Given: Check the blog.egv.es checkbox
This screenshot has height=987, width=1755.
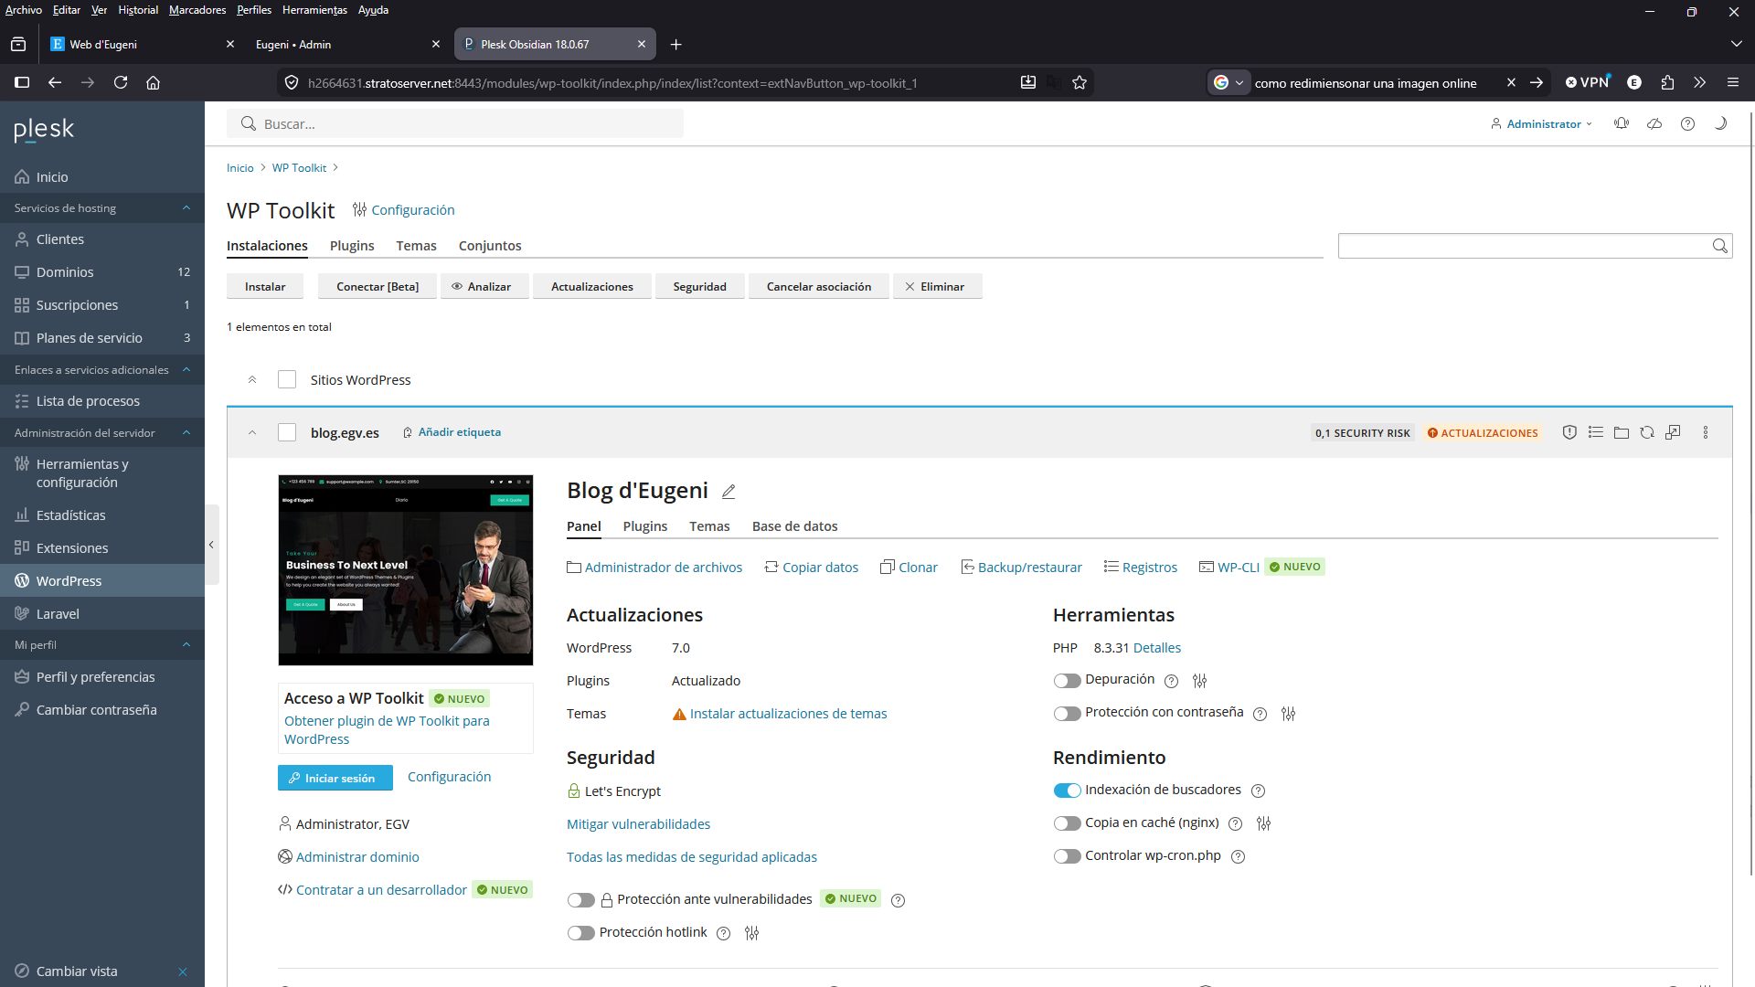Looking at the screenshot, I should point(287,432).
